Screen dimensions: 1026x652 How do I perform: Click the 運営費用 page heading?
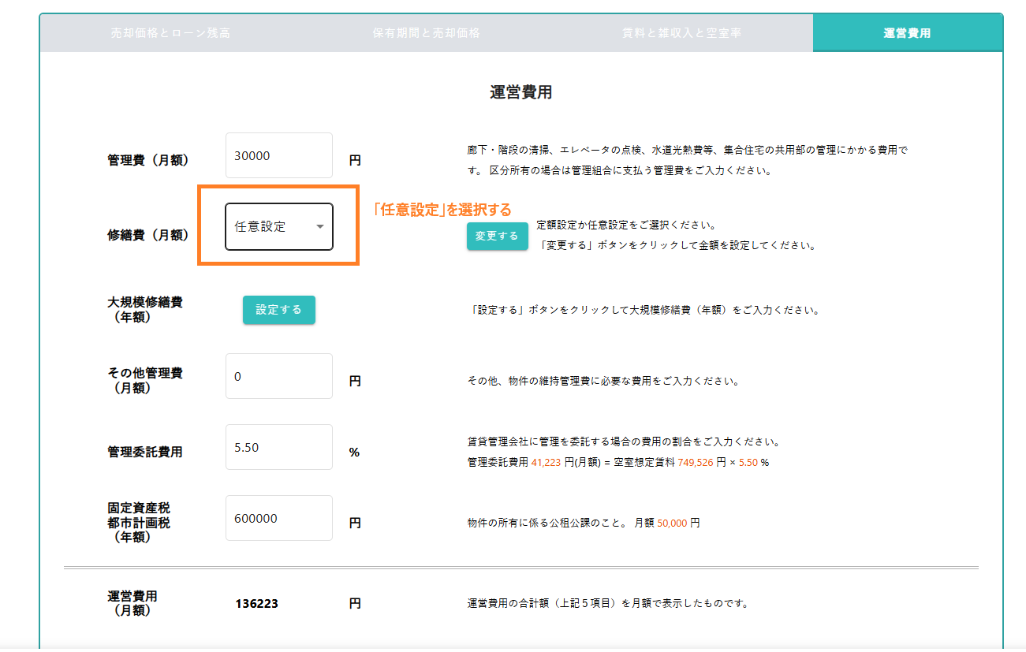(520, 92)
